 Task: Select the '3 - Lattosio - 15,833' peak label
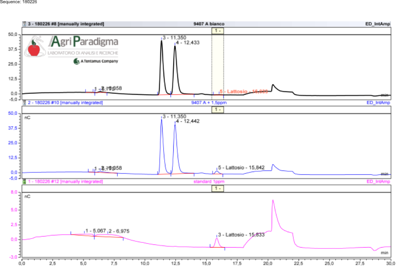coord(241,235)
